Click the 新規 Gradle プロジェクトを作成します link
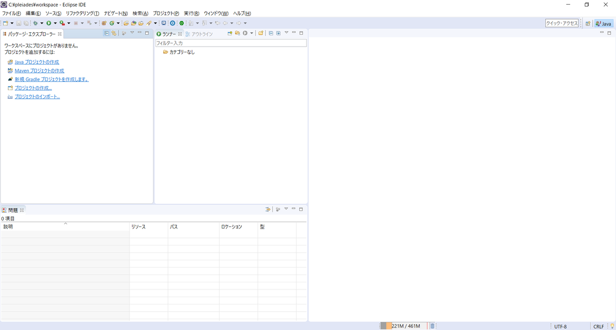 (x=52, y=79)
